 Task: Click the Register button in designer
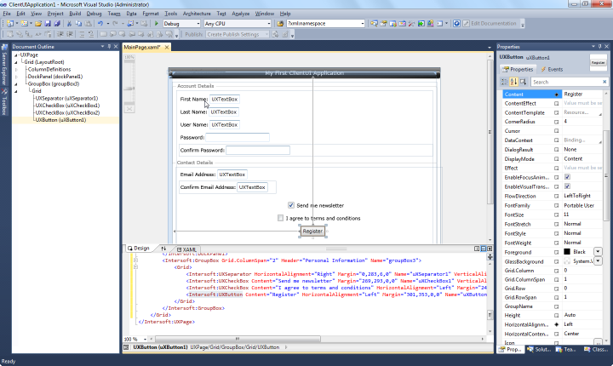[312, 231]
